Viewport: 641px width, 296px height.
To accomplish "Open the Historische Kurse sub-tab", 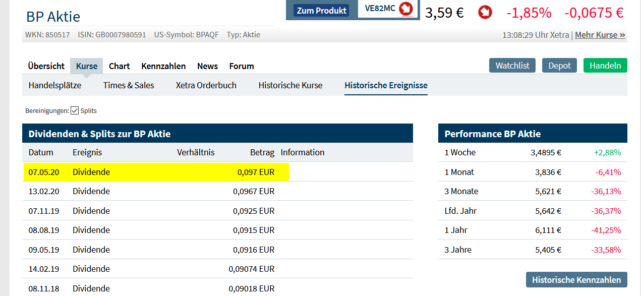I will pos(290,85).
